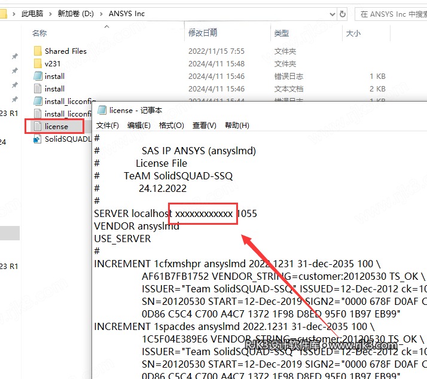Click the pin icon beside the first install row
This screenshot has height=379, width=427.
click(x=15, y=85)
